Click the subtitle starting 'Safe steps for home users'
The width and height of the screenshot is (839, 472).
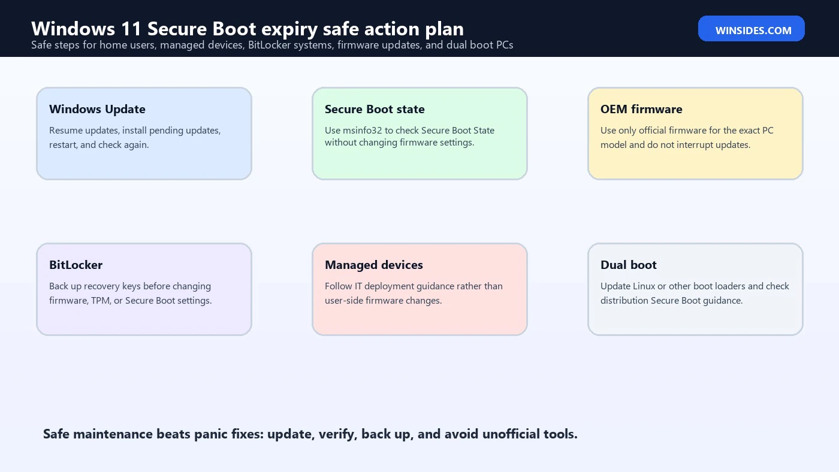[272, 45]
